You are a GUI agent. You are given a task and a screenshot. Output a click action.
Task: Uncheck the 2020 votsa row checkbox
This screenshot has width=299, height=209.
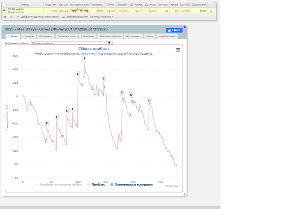[4, 11]
